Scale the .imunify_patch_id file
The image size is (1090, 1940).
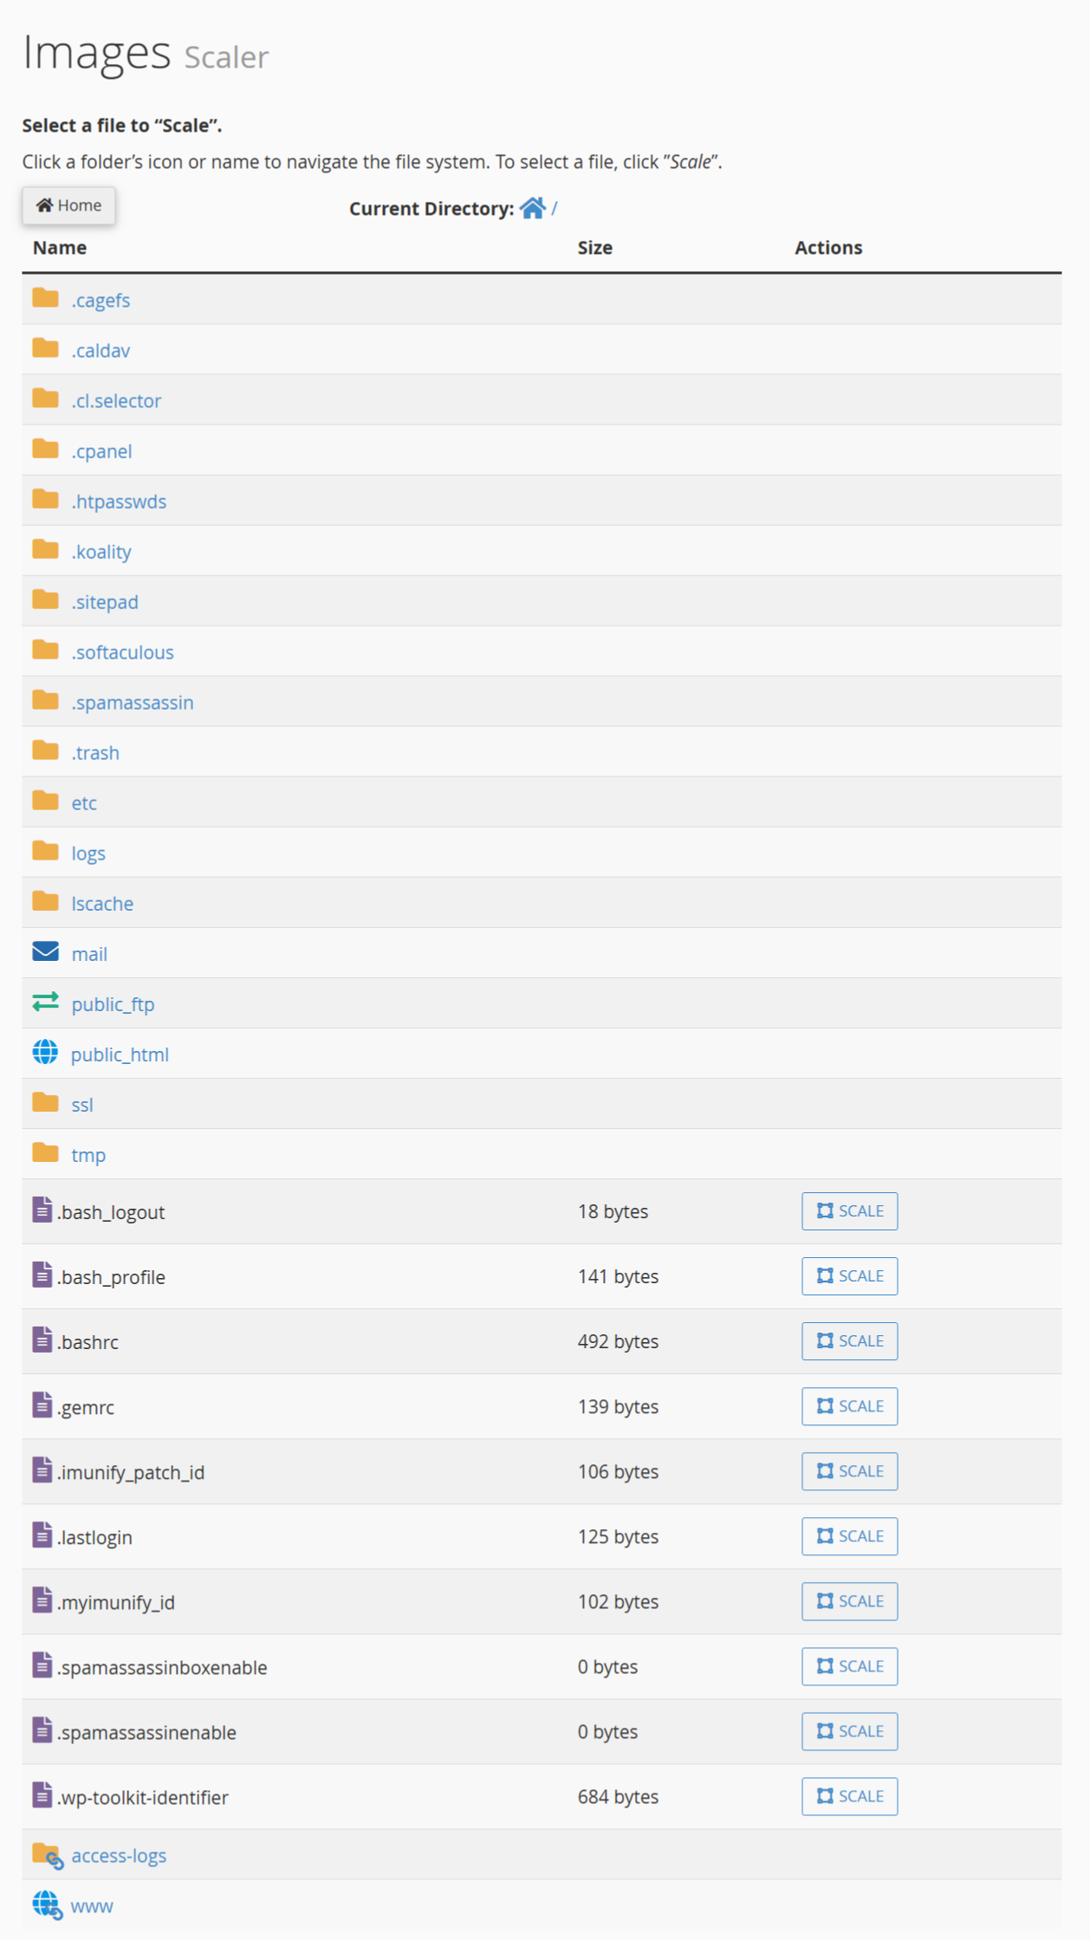click(849, 1471)
